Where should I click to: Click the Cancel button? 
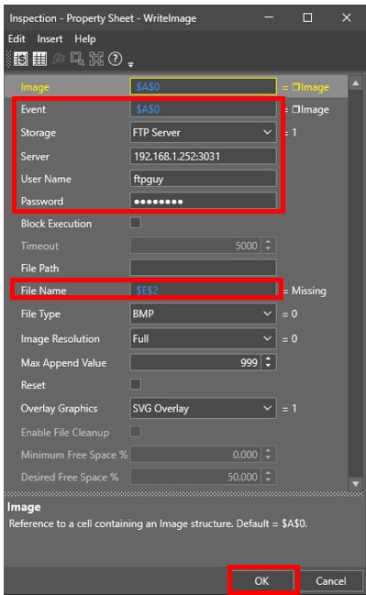[331, 580]
